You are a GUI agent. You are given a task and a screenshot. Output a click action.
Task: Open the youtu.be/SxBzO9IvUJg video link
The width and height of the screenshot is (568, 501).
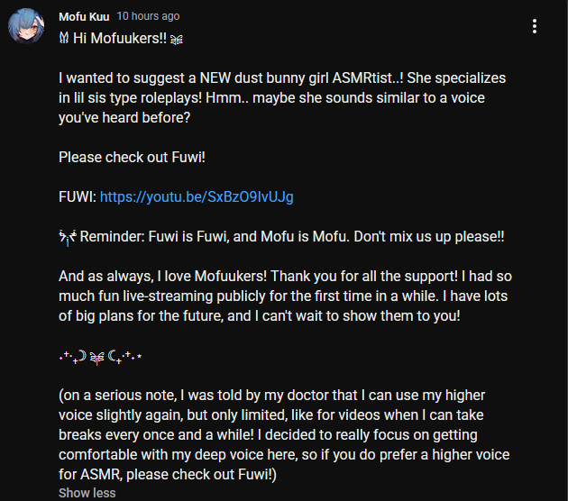coord(197,197)
